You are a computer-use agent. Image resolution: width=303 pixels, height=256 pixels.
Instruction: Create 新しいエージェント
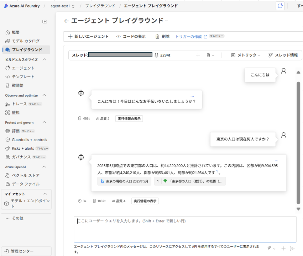(88, 36)
